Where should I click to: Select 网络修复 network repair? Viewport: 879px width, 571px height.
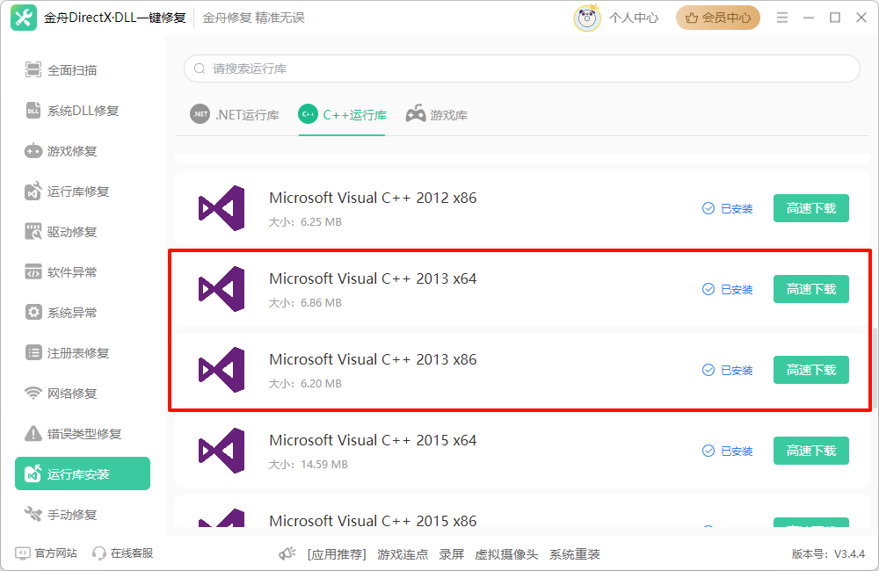click(x=71, y=394)
